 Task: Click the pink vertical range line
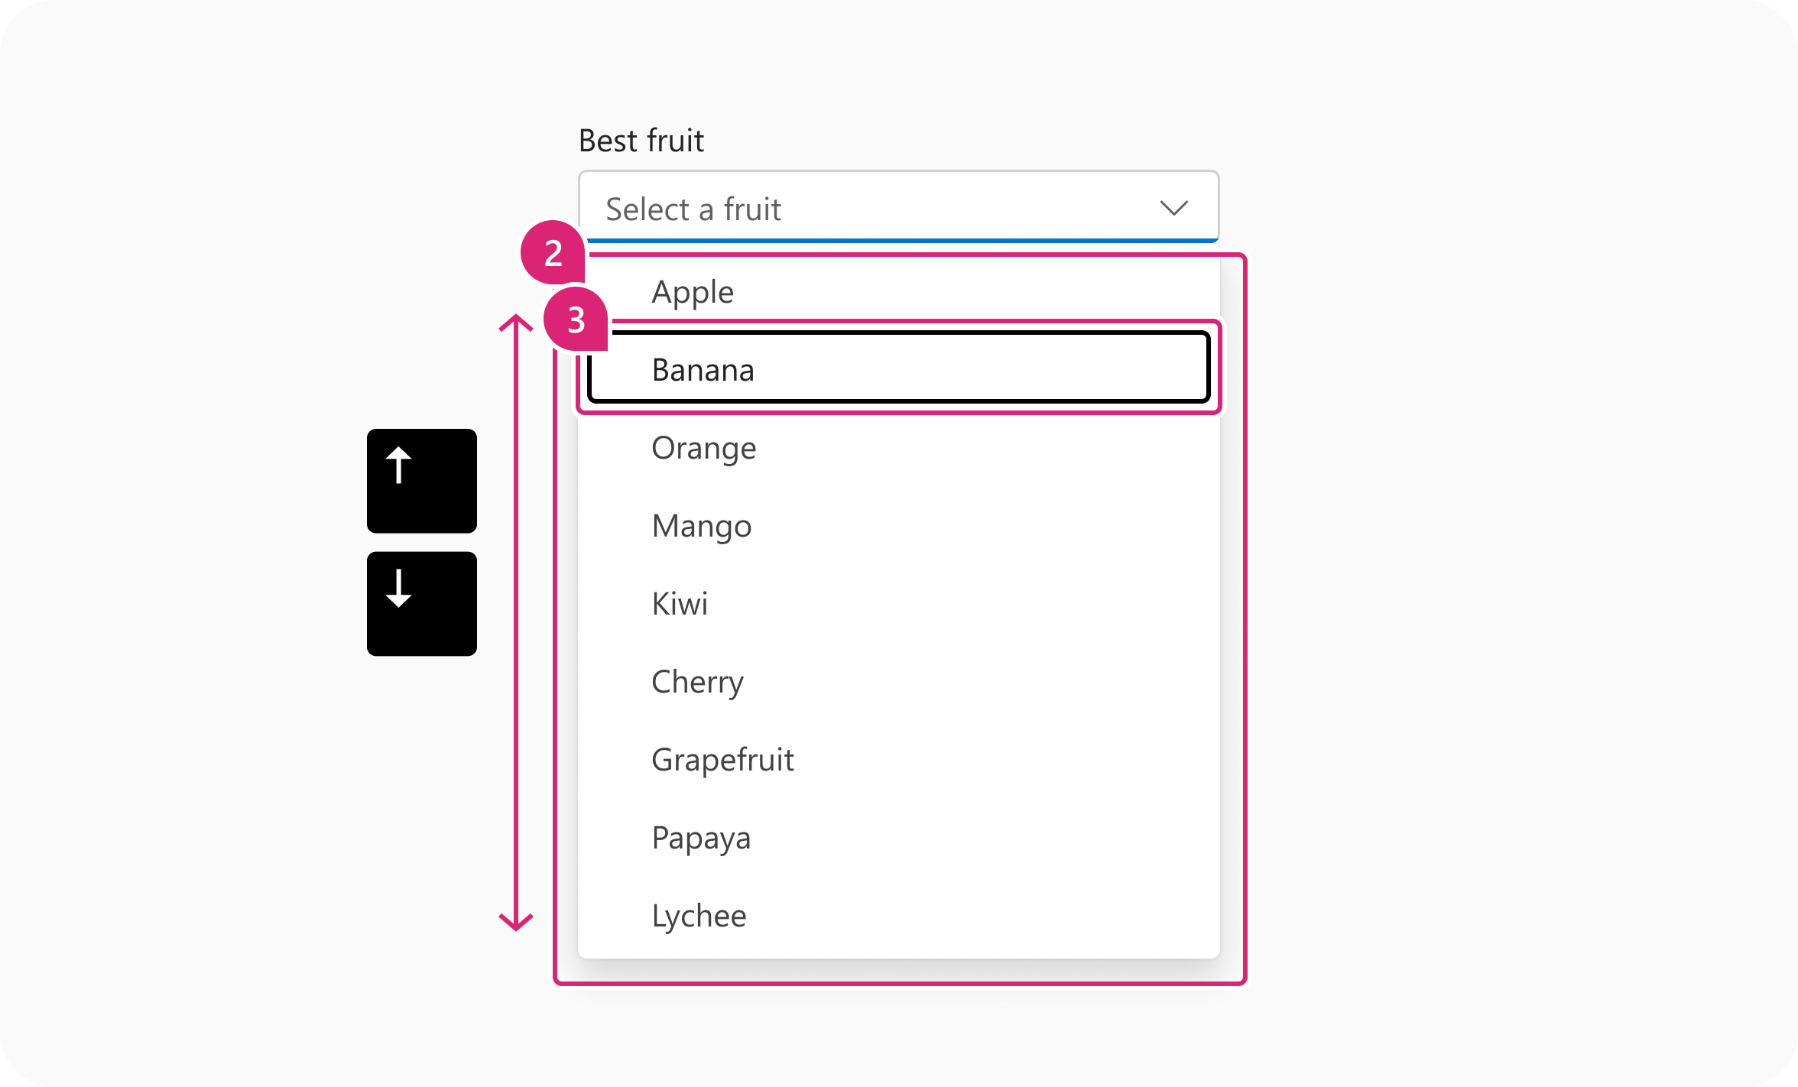pos(516,623)
